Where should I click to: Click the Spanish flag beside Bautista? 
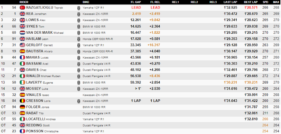[22, 51]
